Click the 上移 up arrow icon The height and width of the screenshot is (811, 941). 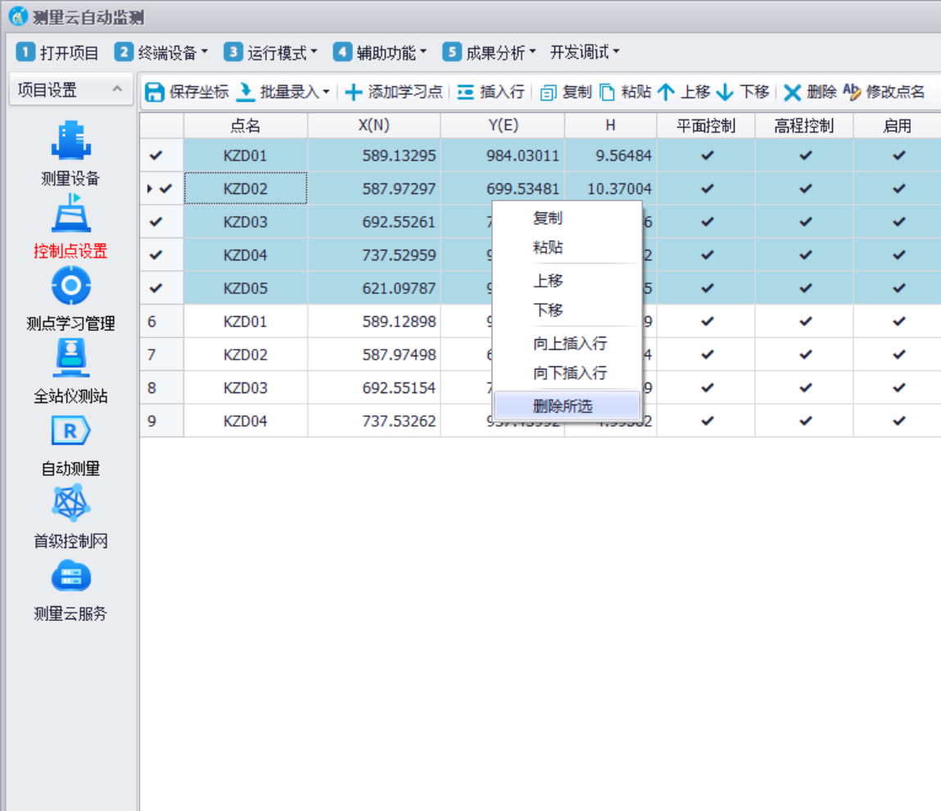(x=666, y=93)
